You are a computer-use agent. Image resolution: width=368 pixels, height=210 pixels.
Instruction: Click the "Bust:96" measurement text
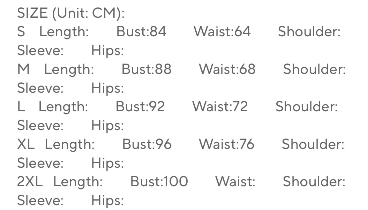(x=147, y=144)
